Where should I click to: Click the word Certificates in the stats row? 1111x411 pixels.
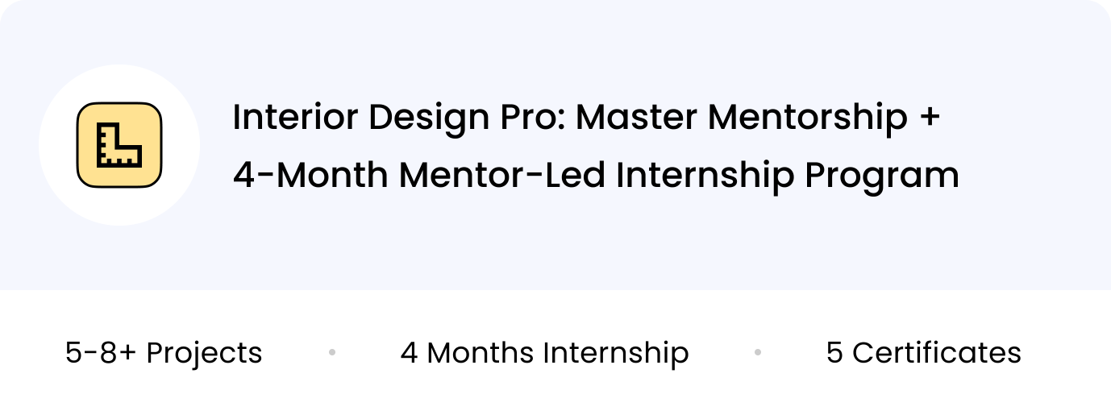(936, 353)
